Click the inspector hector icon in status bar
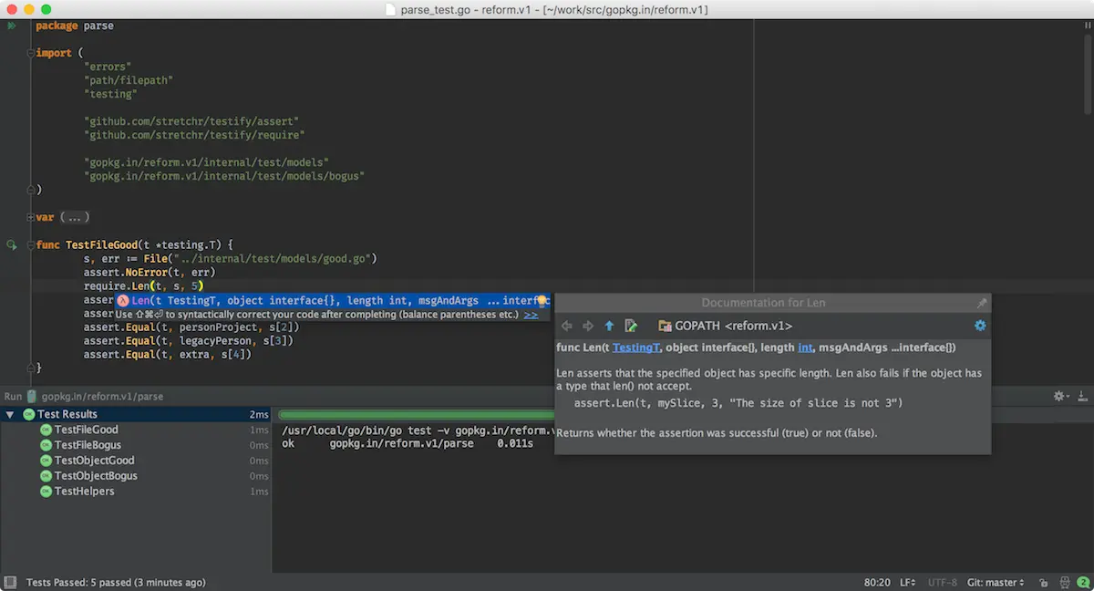Image resolution: width=1094 pixels, height=591 pixels. pos(1064,582)
